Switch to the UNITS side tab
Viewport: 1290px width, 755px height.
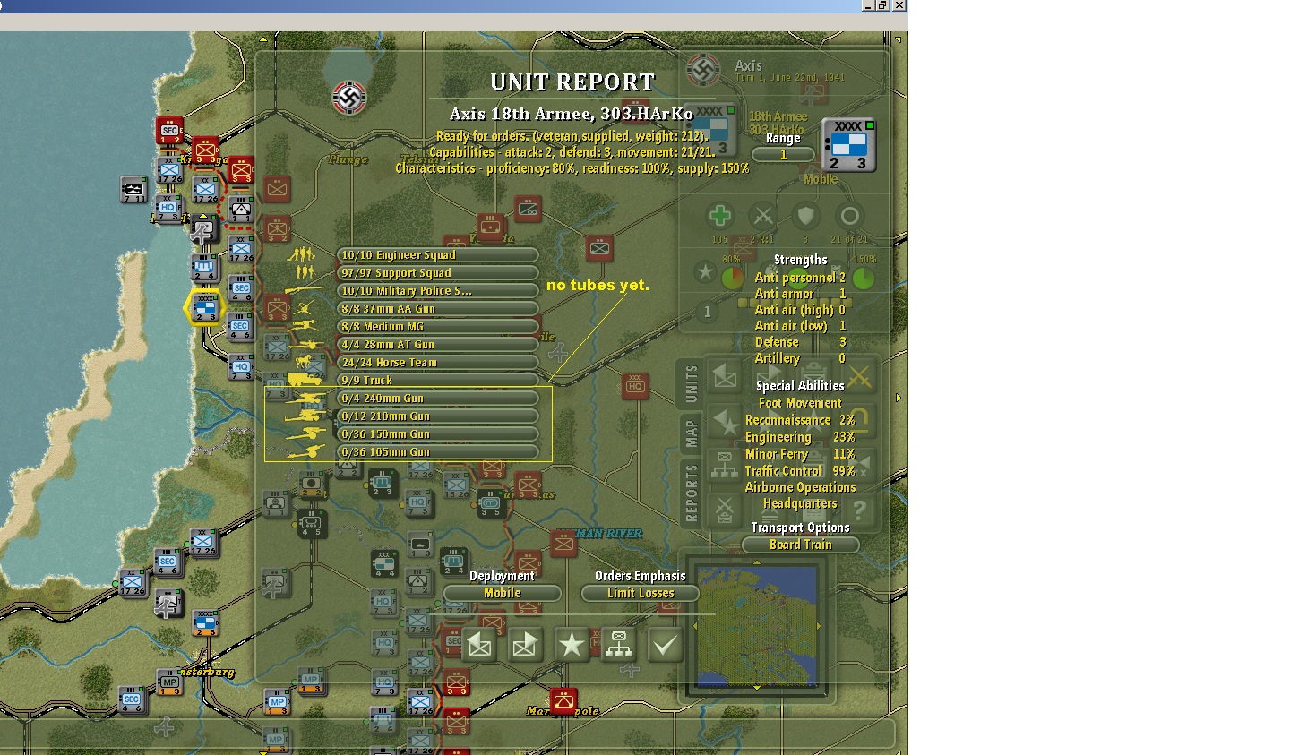691,383
